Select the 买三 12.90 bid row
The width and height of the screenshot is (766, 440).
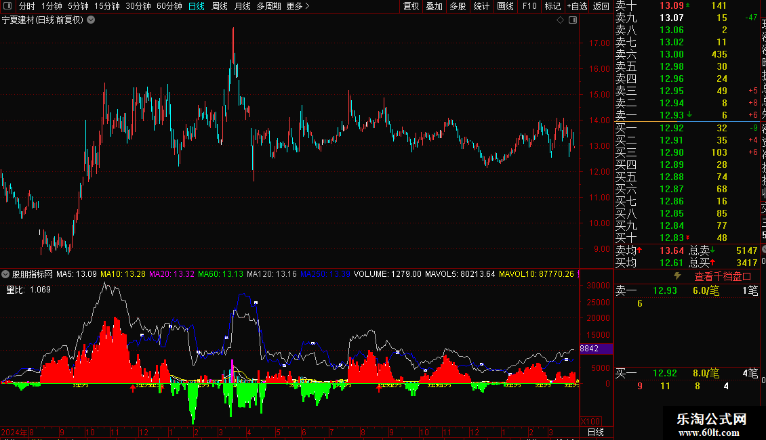[687, 152]
